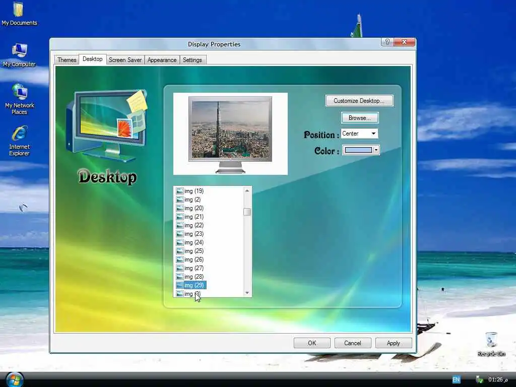The width and height of the screenshot is (516, 387).
Task: Go to the Settings tab
Action: [x=192, y=60]
